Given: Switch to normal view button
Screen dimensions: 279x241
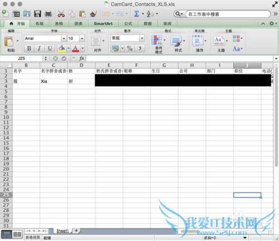Looking at the screenshot, I should pos(7,234).
